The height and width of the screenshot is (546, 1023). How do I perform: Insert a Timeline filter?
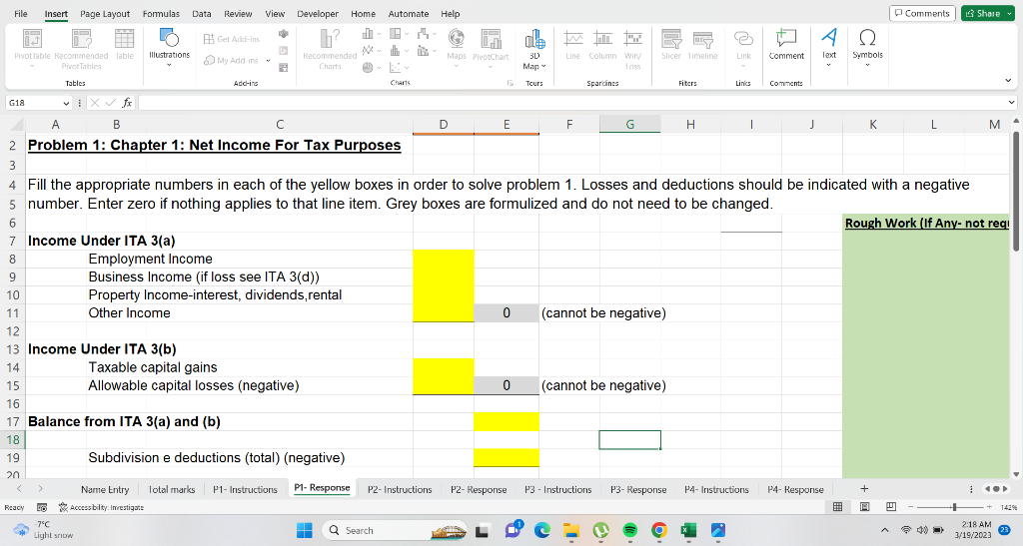point(702,46)
